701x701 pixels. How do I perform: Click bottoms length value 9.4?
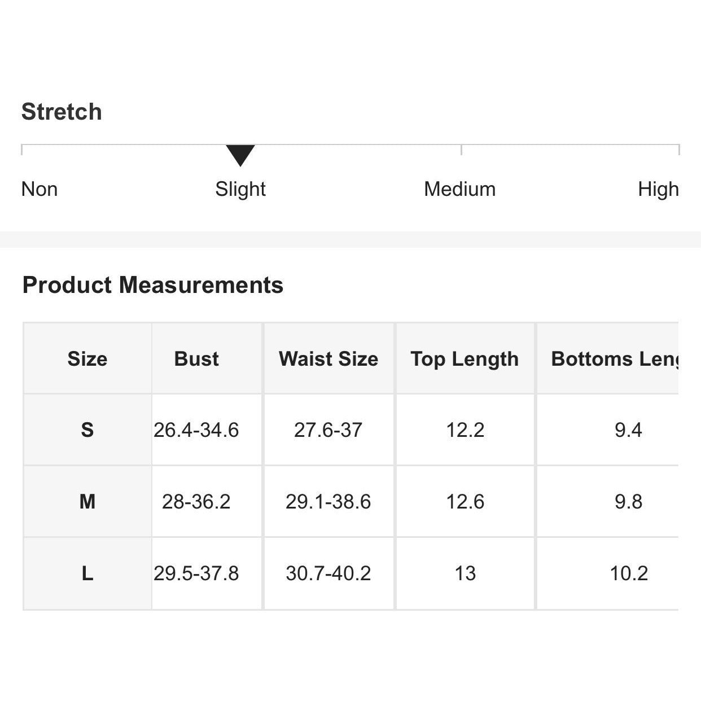pyautogui.click(x=628, y=430)
